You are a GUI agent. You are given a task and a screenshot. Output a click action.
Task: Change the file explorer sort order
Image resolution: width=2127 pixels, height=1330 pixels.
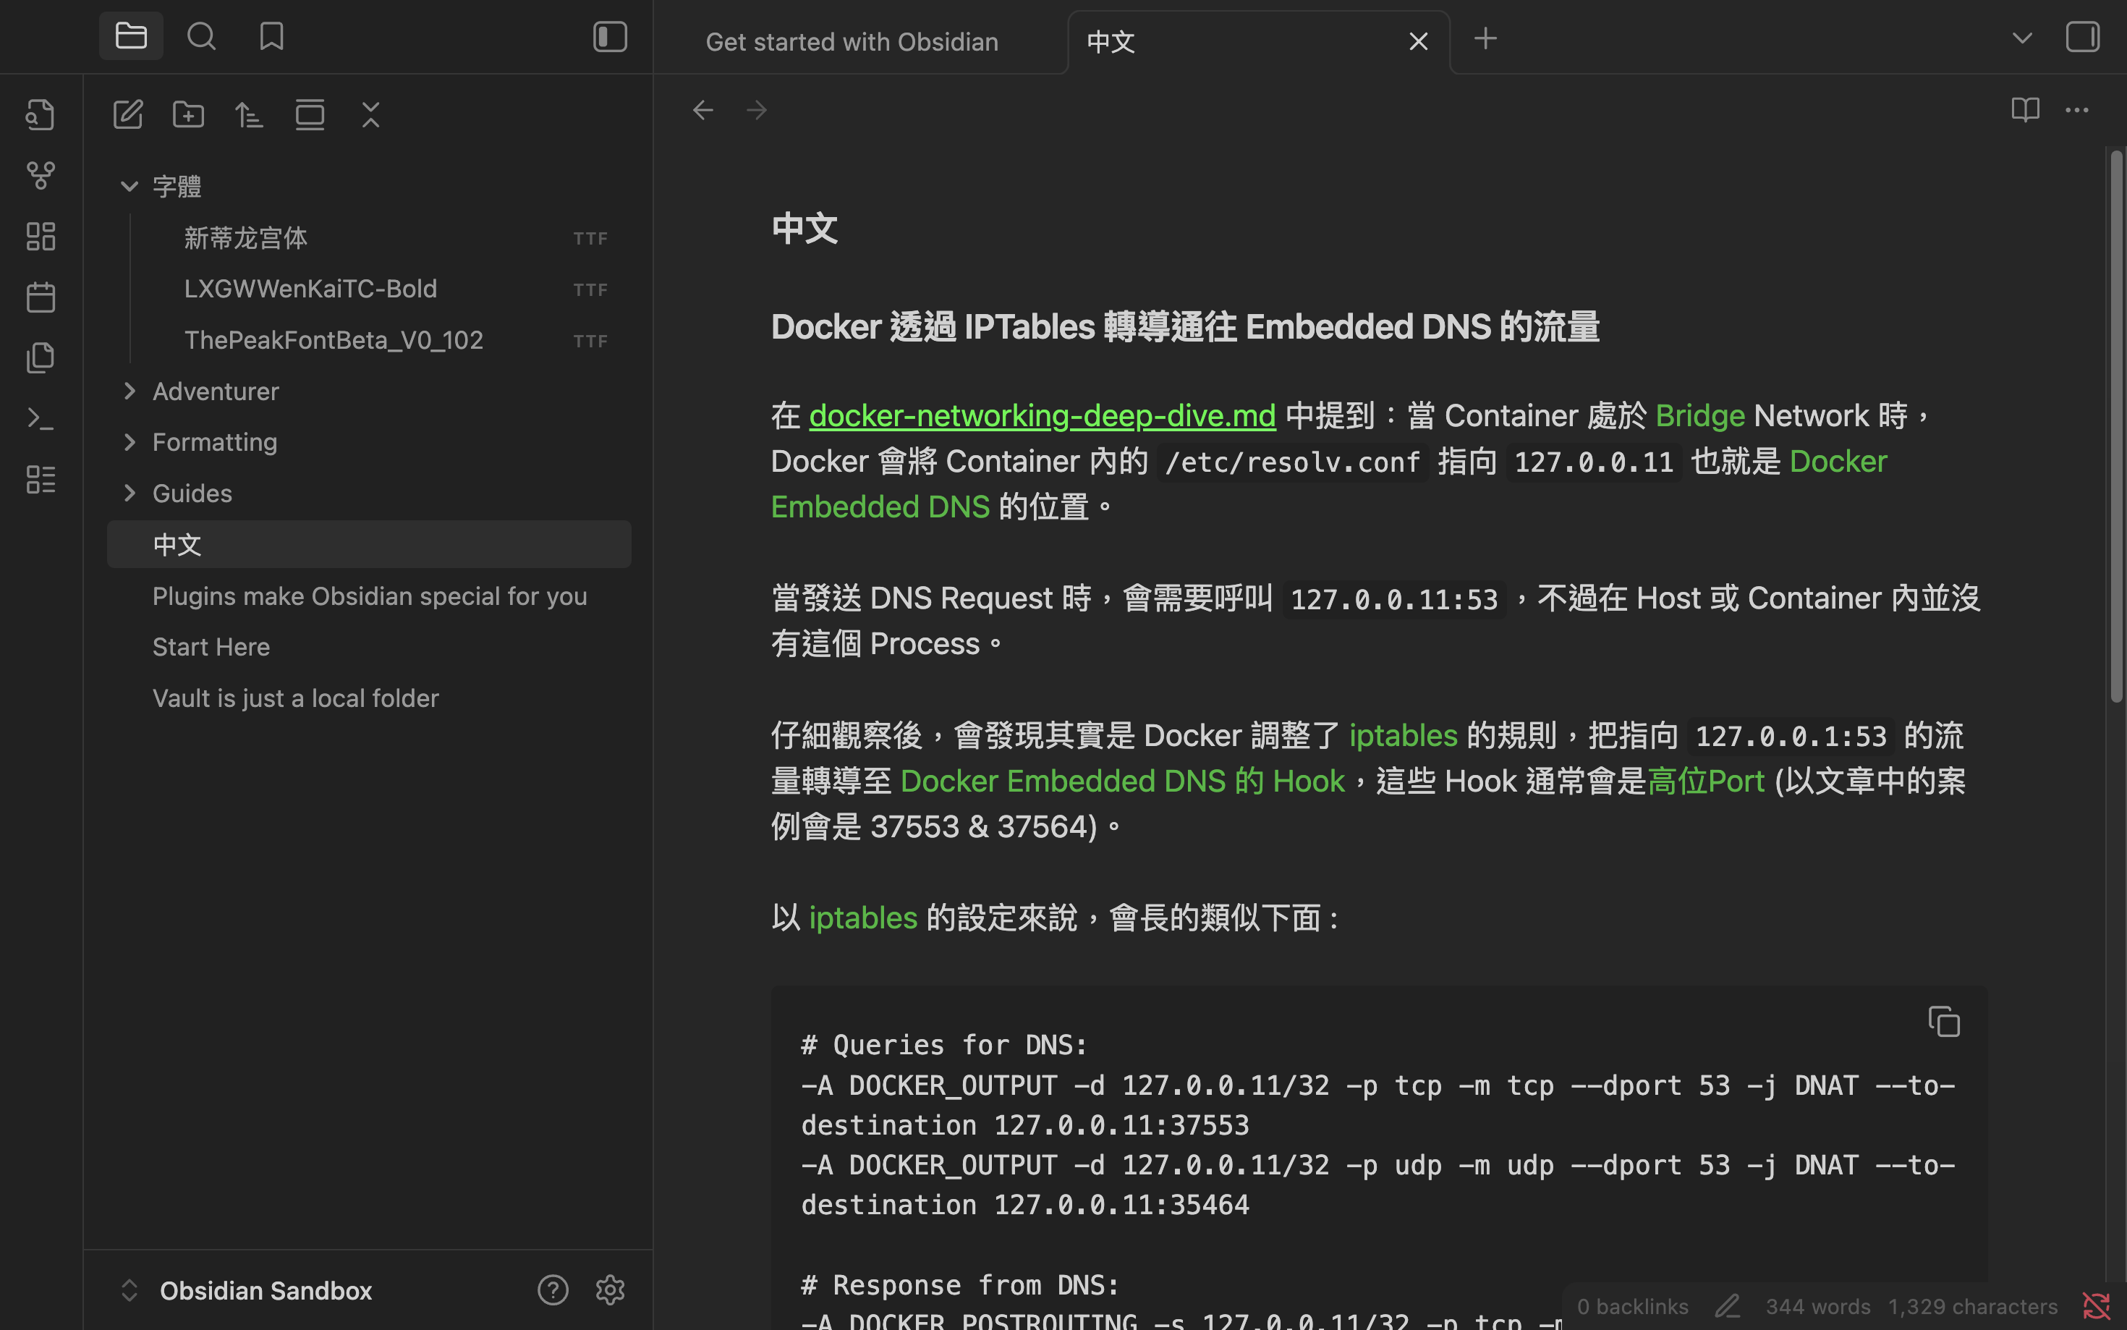coord(249,115)
